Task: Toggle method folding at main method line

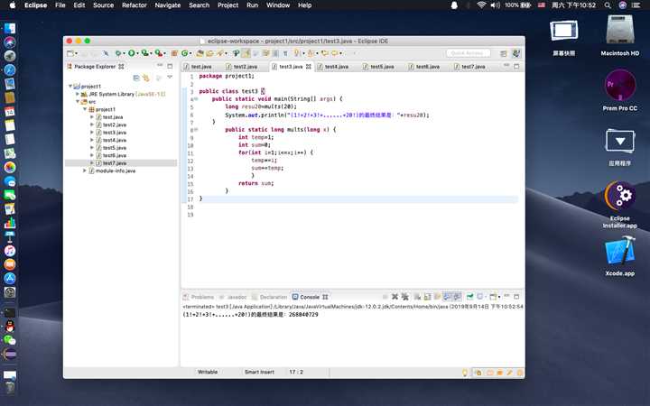Action: [195, 98]
